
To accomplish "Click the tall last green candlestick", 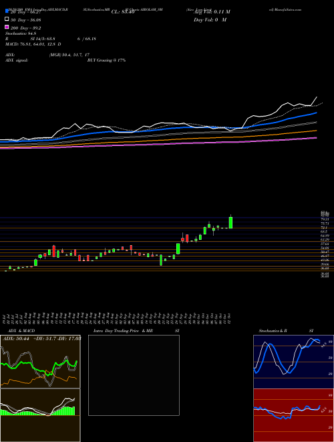I will 230,222.
